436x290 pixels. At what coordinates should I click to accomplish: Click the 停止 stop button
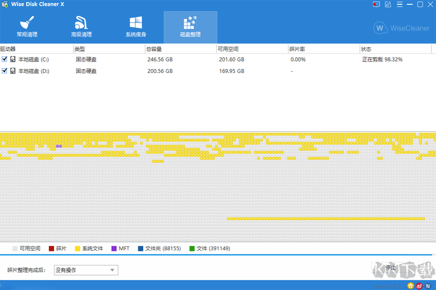tap(390, 268)
